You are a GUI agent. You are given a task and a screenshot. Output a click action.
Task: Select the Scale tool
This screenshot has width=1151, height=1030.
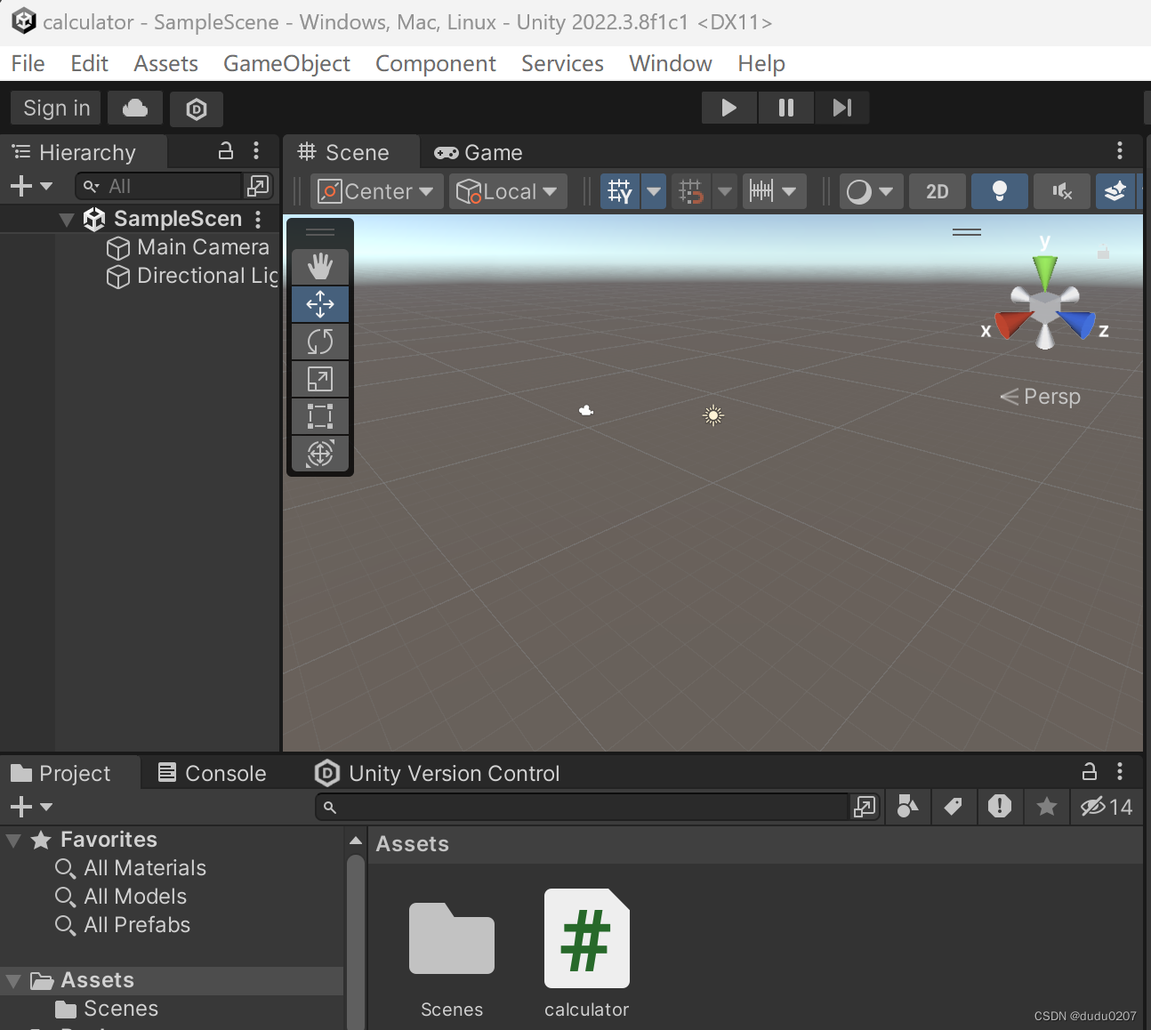click(x=319, y=378)
